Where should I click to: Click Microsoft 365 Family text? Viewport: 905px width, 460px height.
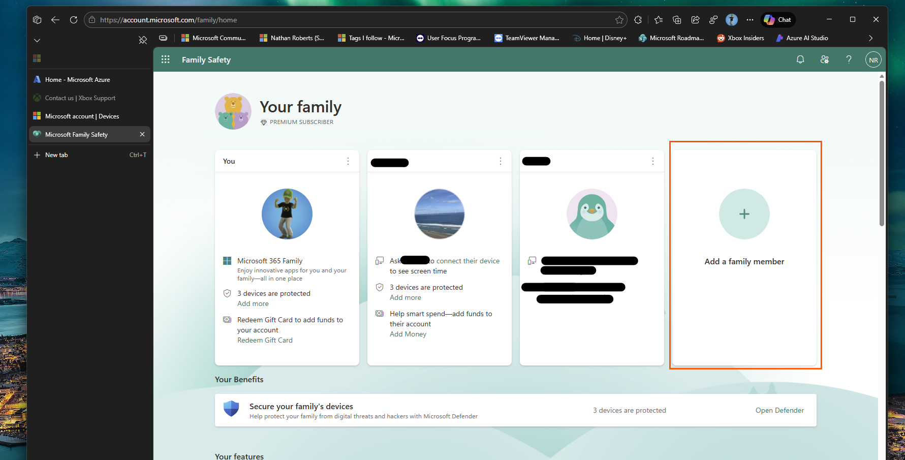pyautogui.click(x=270, y=261)
